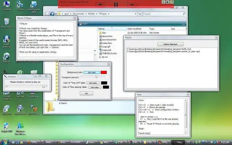This screenshot has height=145, width=232.
Task: Refresh the Explorer folder view
Action: click(x=140, y=14)
